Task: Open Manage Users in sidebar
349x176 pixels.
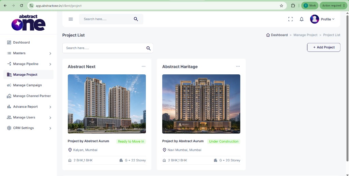Action: [x=24, y=117]
